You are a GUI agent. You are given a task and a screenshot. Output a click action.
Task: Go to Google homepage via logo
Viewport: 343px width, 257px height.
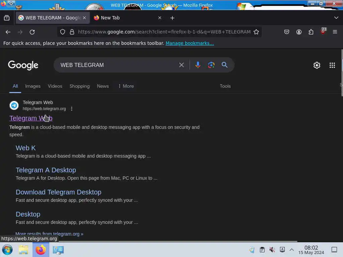[23, 65]
